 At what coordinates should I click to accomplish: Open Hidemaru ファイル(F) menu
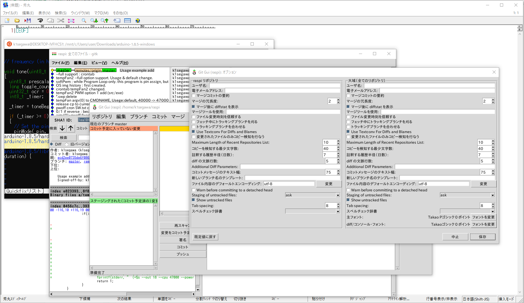click(10, 13)
